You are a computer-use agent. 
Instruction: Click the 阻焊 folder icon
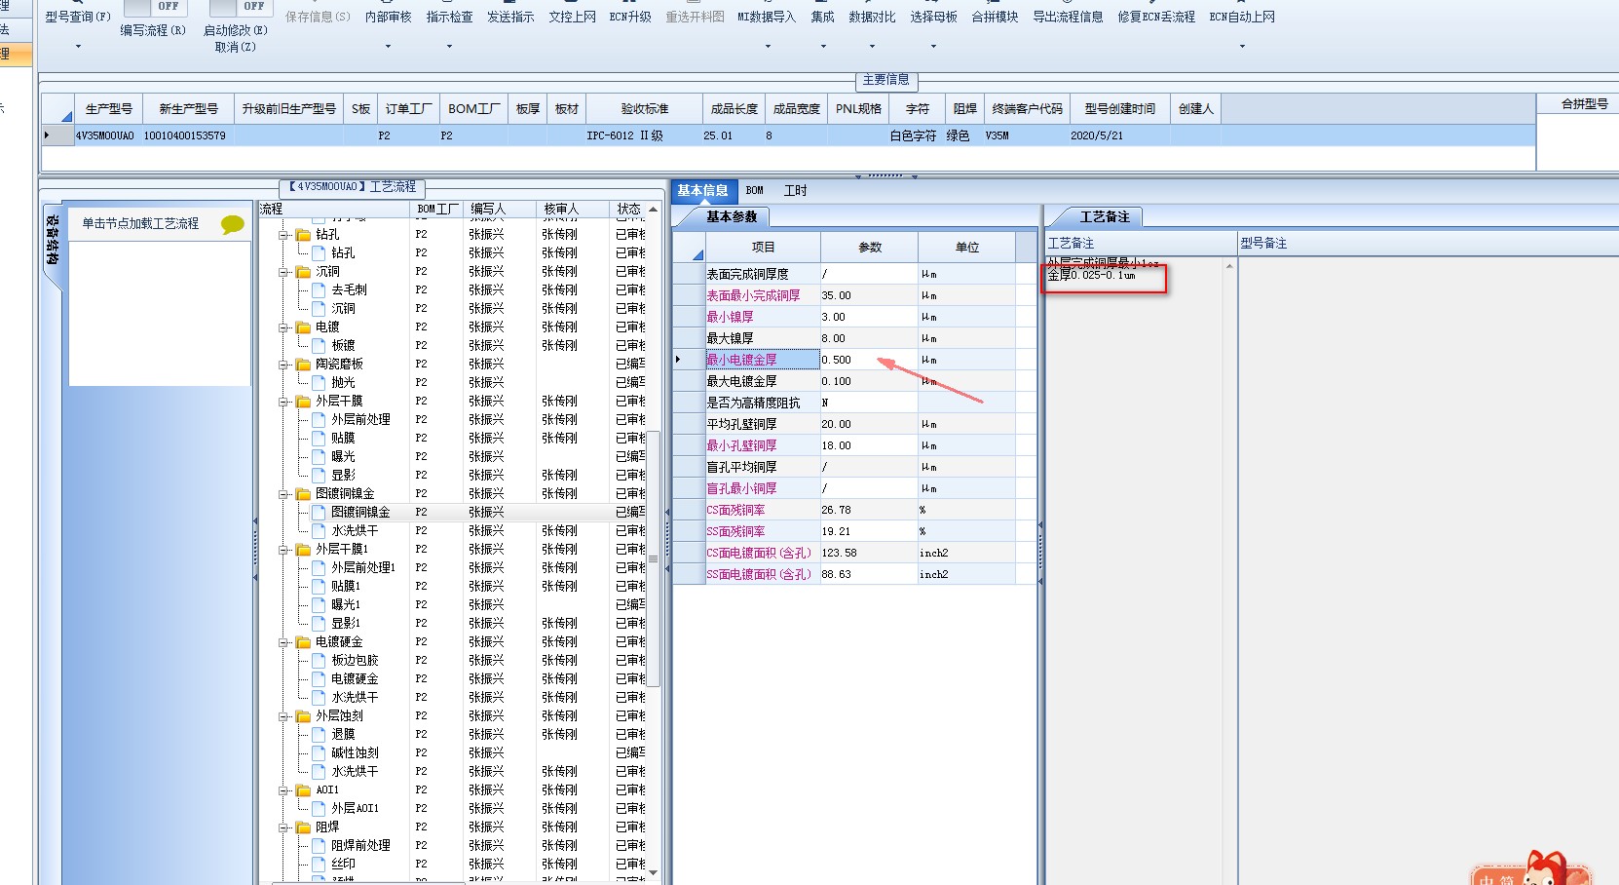click(303, 827)
